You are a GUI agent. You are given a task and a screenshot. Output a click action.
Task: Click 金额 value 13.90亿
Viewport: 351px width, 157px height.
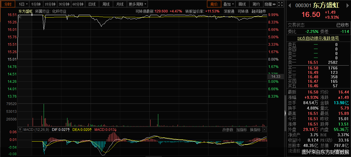[x=341, y=103]
